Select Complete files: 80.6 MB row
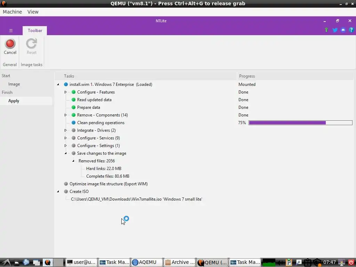The height and width of the screenshot is (267, 356). pos(108,176)
